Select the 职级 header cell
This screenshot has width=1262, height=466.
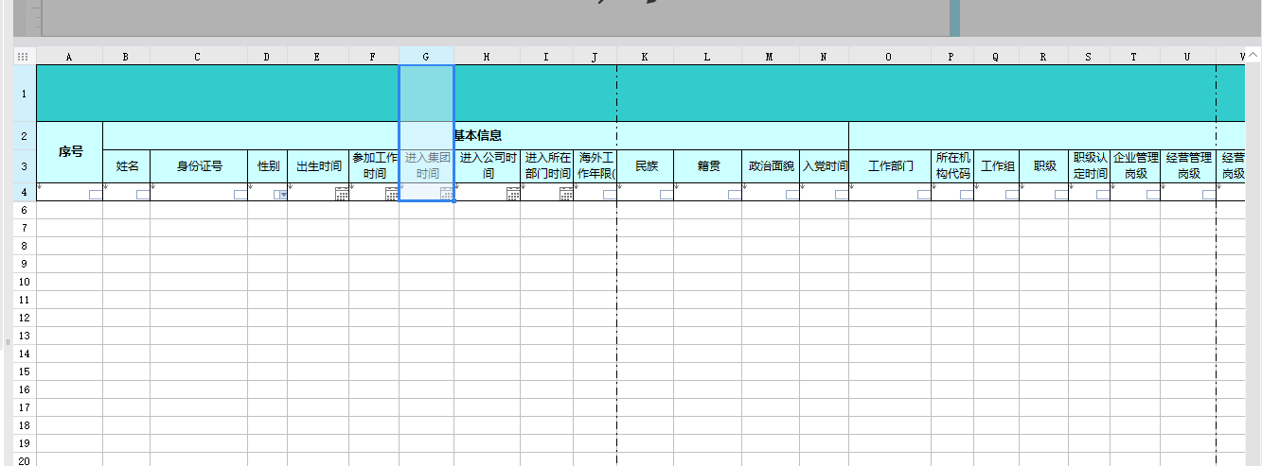click(x=1043, y=165)
